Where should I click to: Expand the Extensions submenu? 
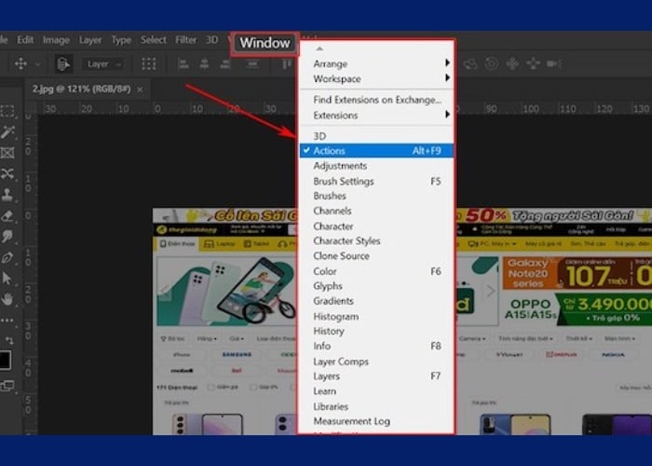pyautogui.click(x=376, y=115)
